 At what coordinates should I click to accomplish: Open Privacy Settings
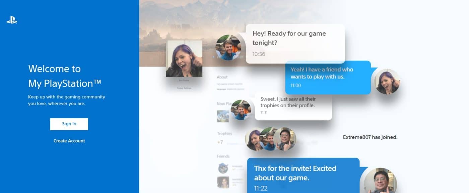184,88
